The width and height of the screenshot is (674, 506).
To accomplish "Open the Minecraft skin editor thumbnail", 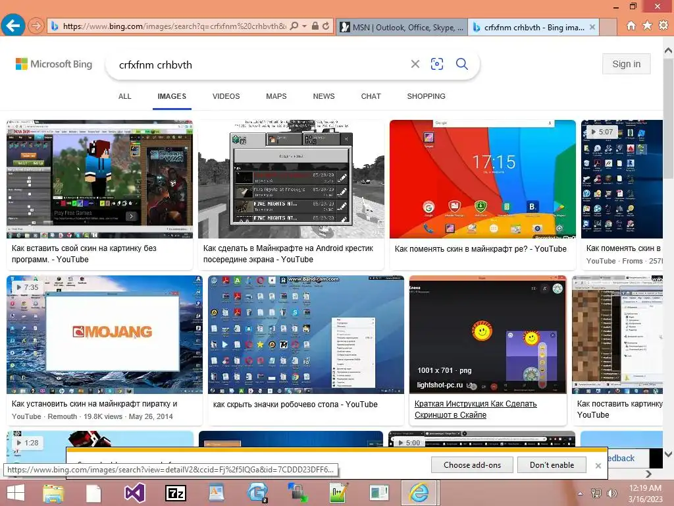I will (100, 179).
